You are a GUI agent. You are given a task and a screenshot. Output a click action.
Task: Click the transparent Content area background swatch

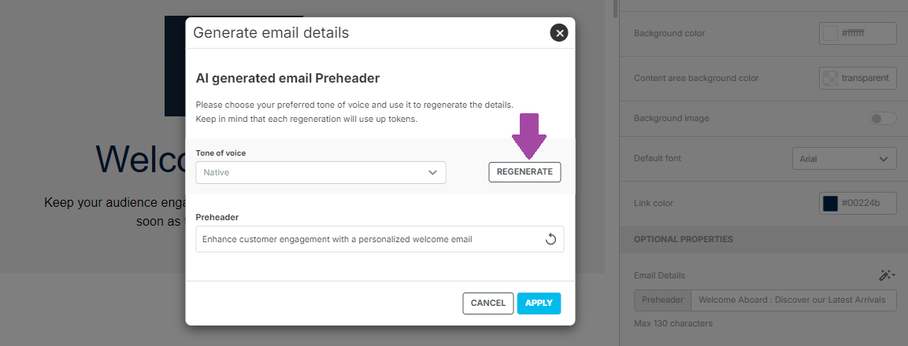coord(830,79)
